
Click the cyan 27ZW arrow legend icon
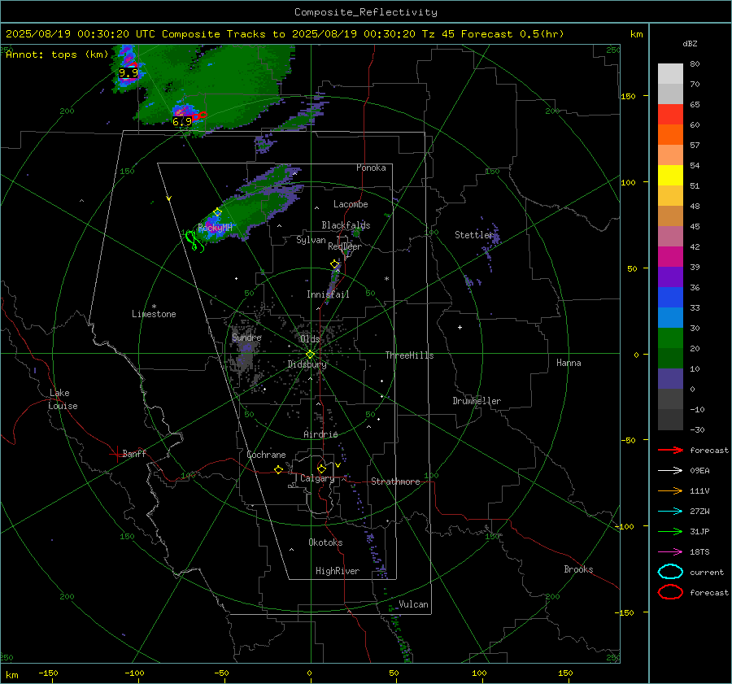(x=671, y=512)
